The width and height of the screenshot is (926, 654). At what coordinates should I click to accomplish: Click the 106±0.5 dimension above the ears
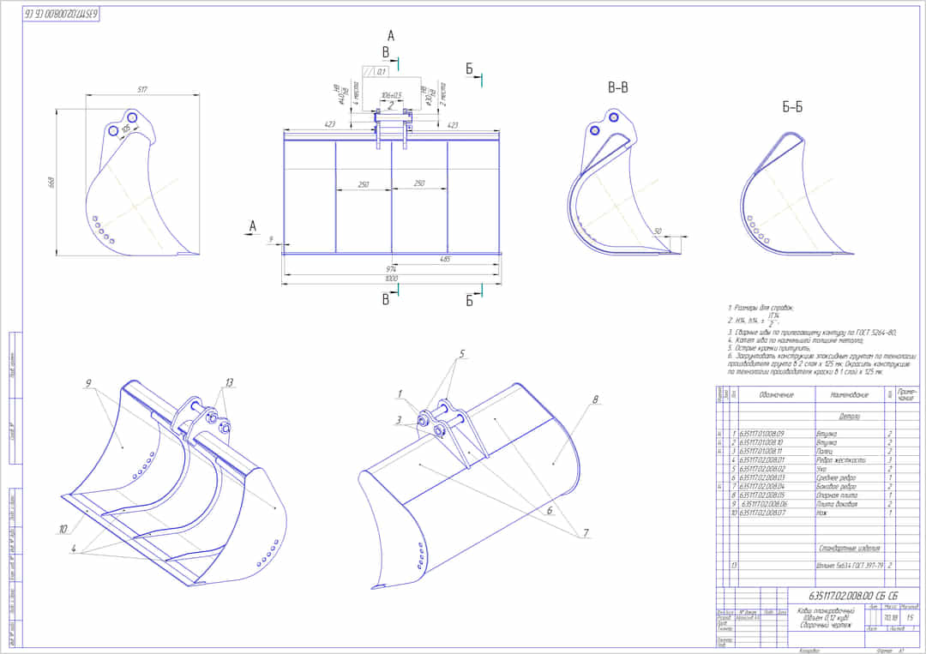tap(391, 96)
